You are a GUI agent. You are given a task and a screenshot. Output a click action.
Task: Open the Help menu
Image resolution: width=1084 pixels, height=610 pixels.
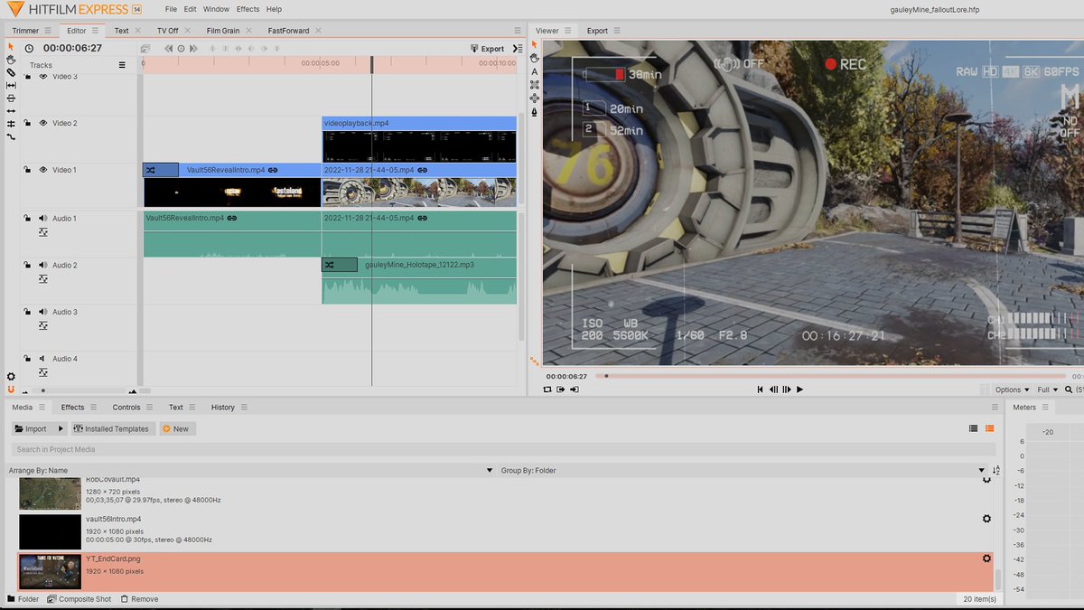[x=274, y=9]
